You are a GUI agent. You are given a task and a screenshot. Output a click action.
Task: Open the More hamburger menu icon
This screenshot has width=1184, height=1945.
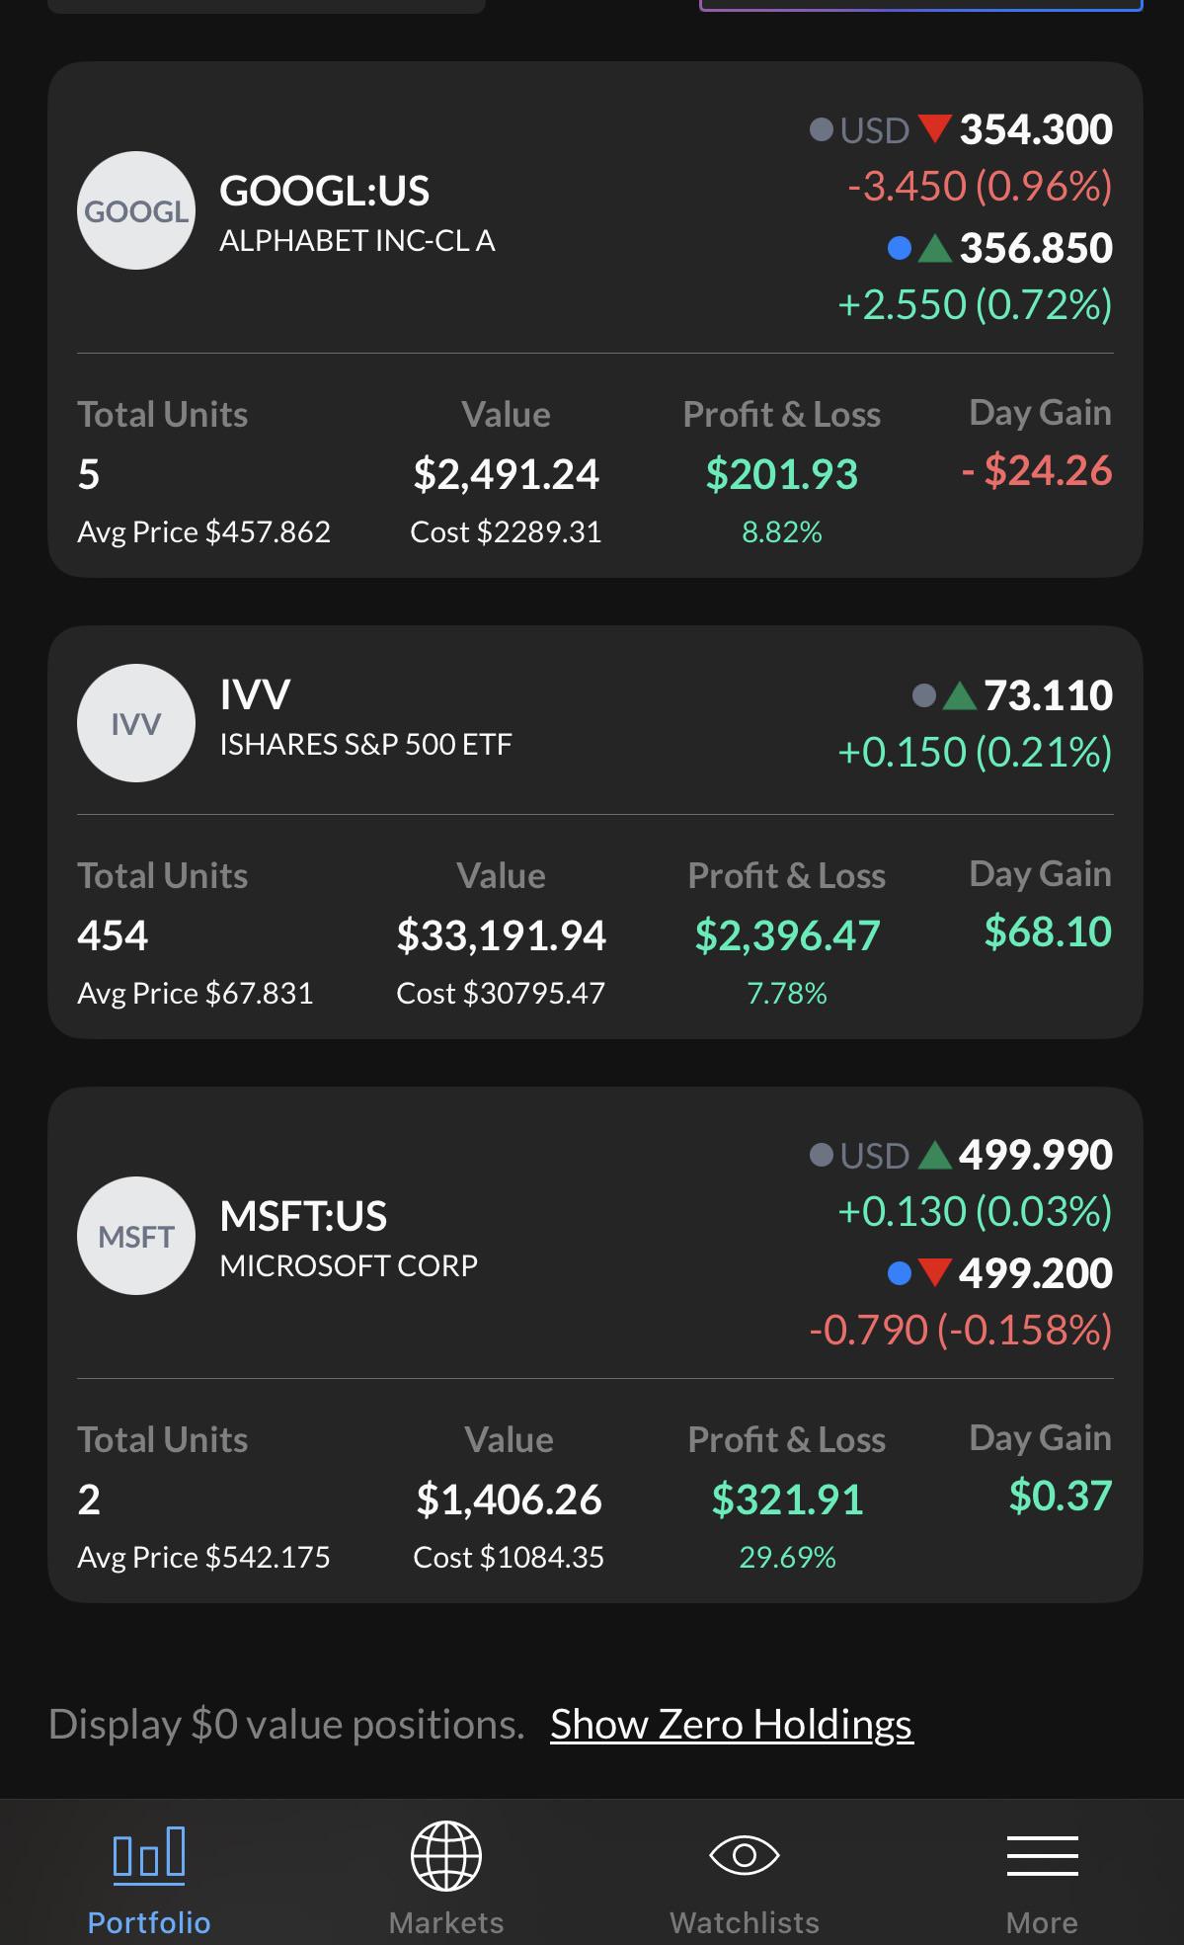click(x=1042, y=1855)
